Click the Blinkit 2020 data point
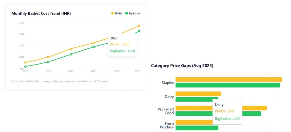 (26, 63)
